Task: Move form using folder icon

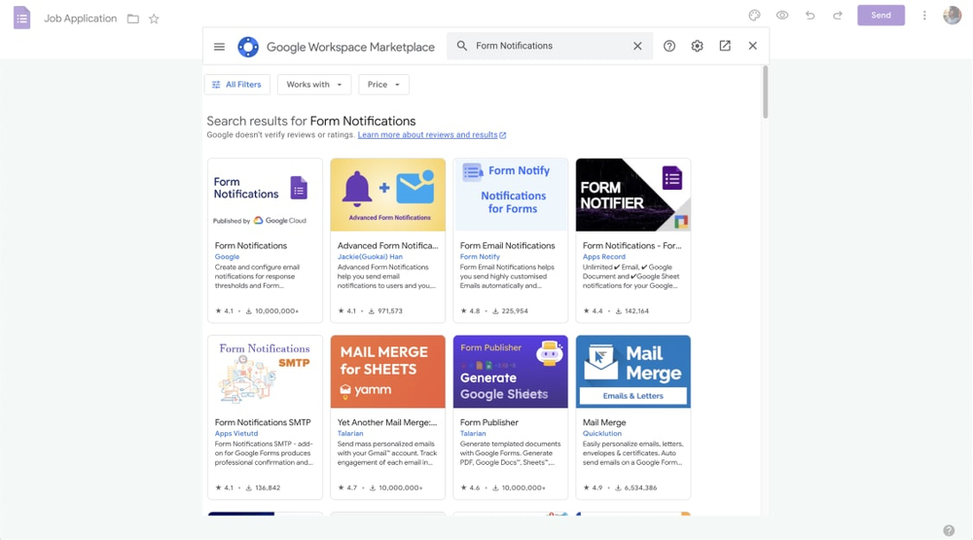Action: 133,18
